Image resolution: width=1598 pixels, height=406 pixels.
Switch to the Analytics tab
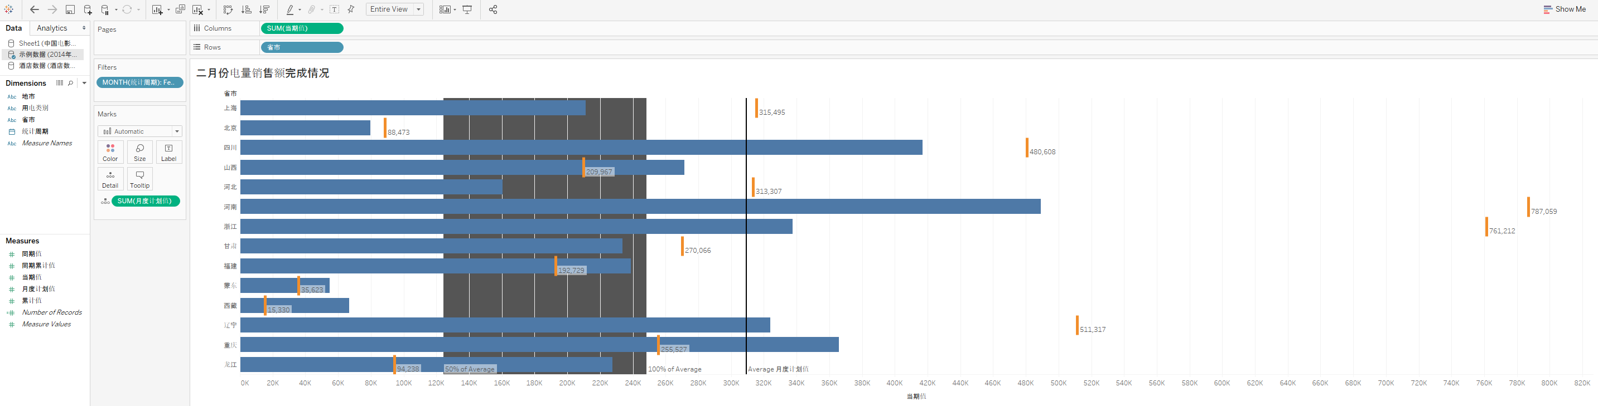52,28
